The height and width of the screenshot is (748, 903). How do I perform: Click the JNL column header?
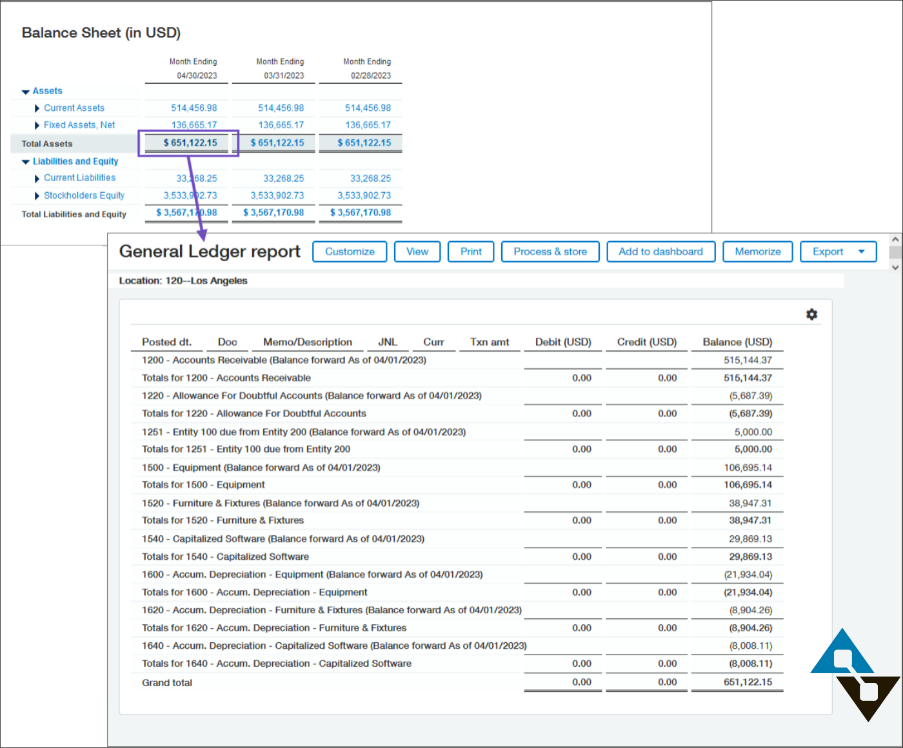(388, 342)
